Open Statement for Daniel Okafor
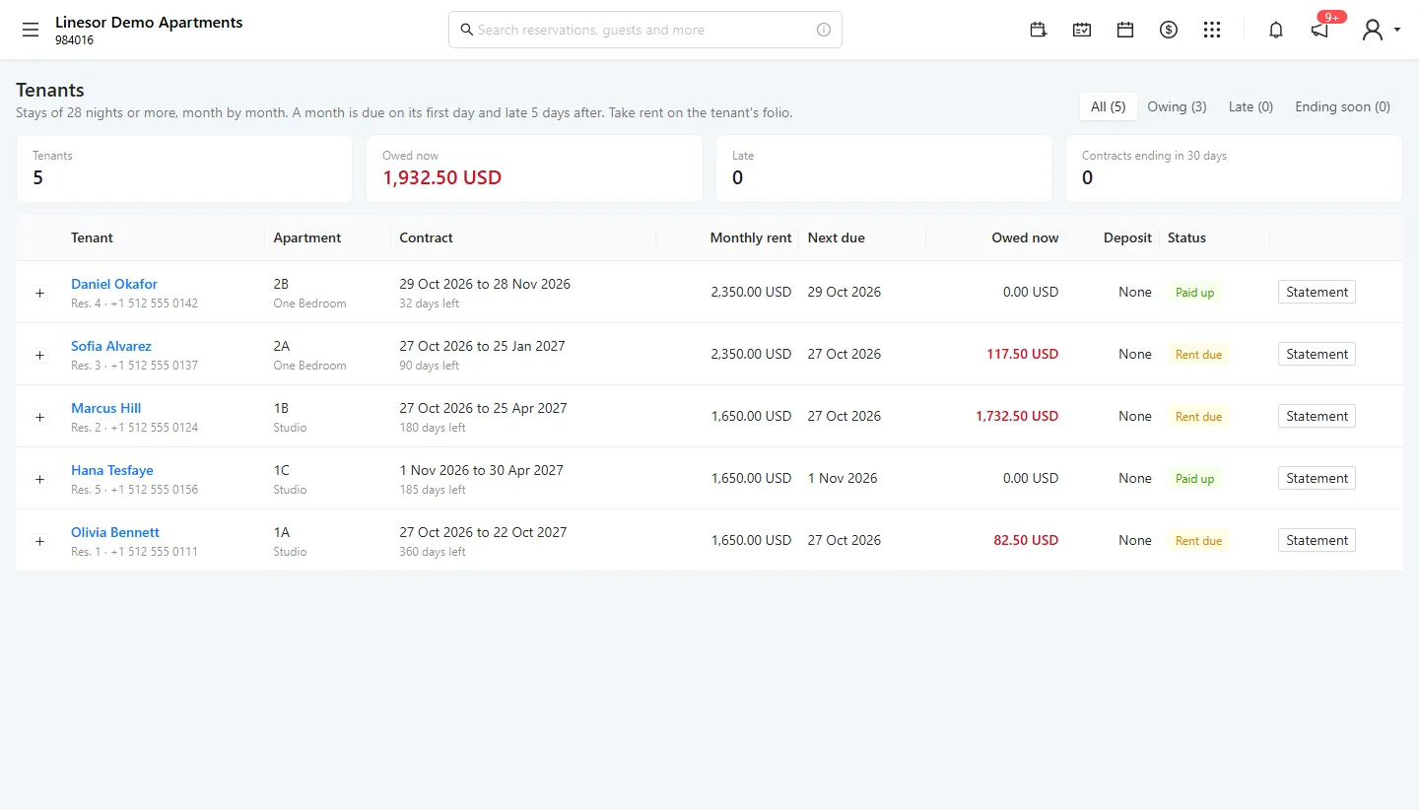This screenshot has height=810, width=1419. click(1317, 292)
